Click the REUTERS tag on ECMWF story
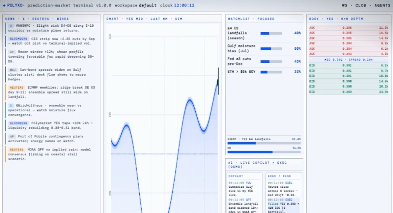 [17, 88]
